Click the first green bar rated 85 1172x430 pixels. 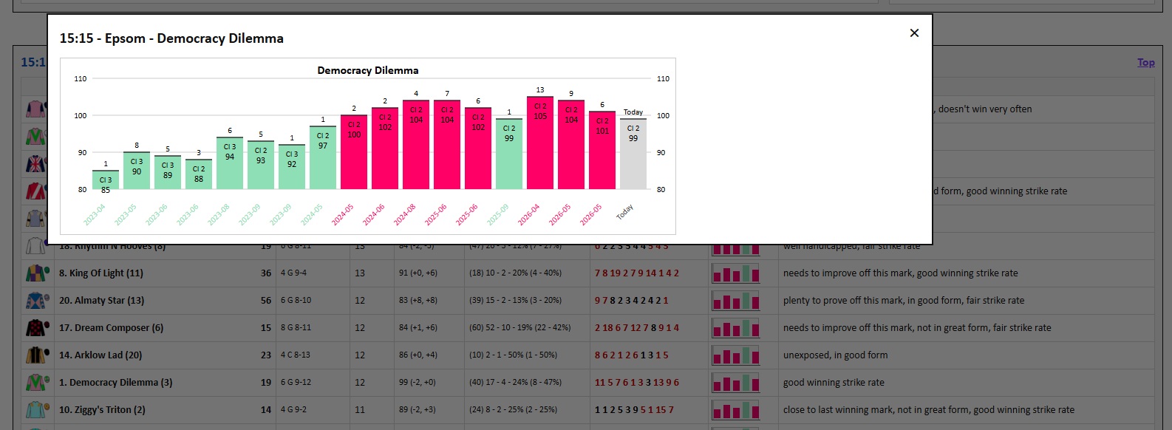click(x=106, y=180)
